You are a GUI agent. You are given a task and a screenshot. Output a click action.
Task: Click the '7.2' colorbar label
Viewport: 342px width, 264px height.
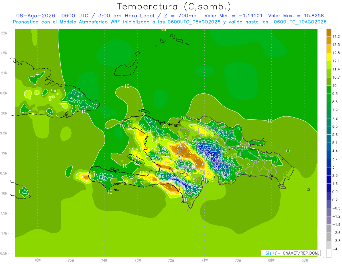pos(335,118)
